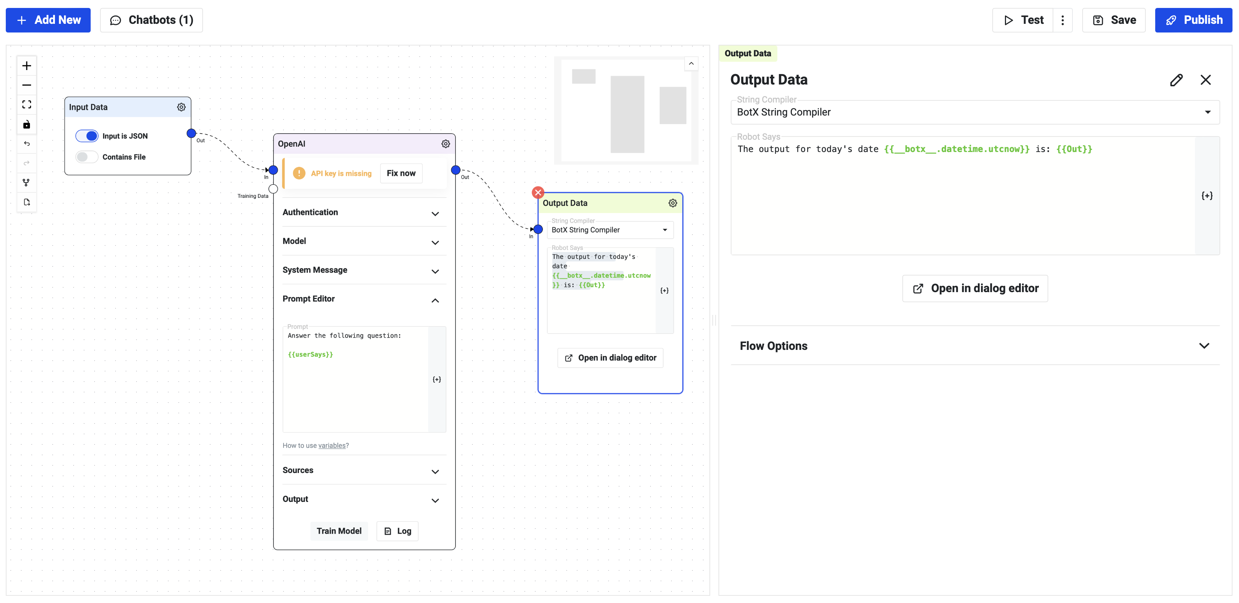This screenshot has height=603, width=1239.
Task: Click the undo arrow icon
Action: tap(27, 143)
